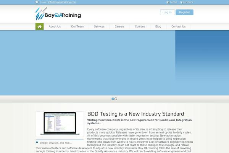229x153 pixels.
Task: Open the Blog menu item
Action: pyautogui.click(x=158, y=26)
